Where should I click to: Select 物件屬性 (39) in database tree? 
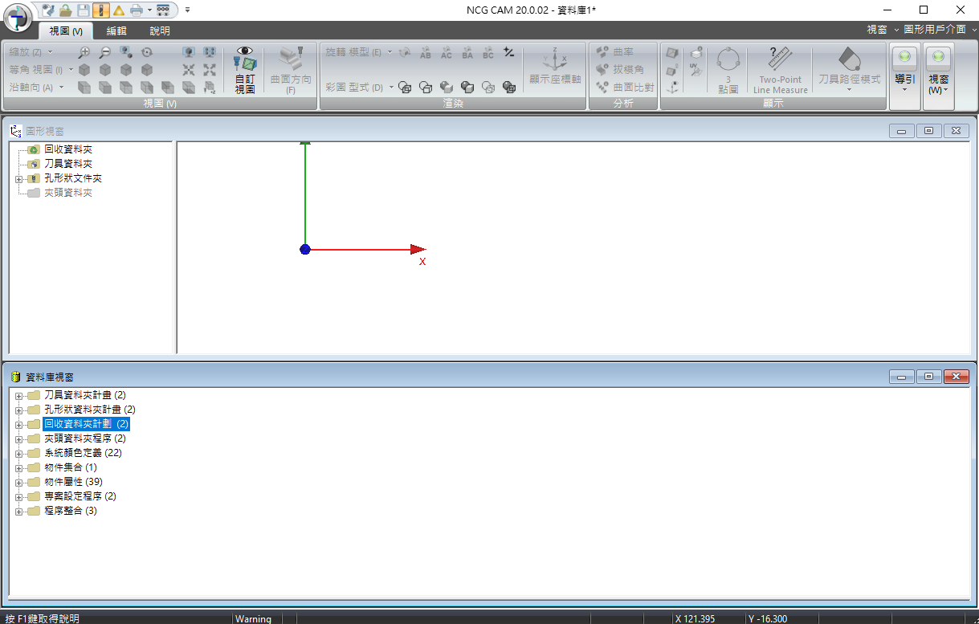73,482
